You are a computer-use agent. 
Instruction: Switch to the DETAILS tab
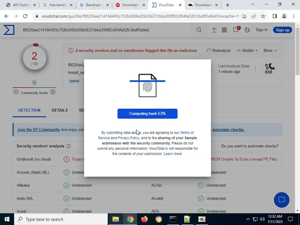[60, 110]
